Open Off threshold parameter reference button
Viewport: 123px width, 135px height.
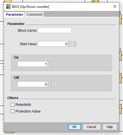pos(54,84)
